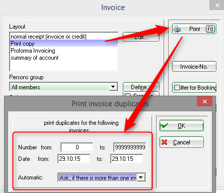Viewport: 224px width, 193px height.
Task: Close the Print invoice duplicates dialog
Action: [x=204, y=101]
